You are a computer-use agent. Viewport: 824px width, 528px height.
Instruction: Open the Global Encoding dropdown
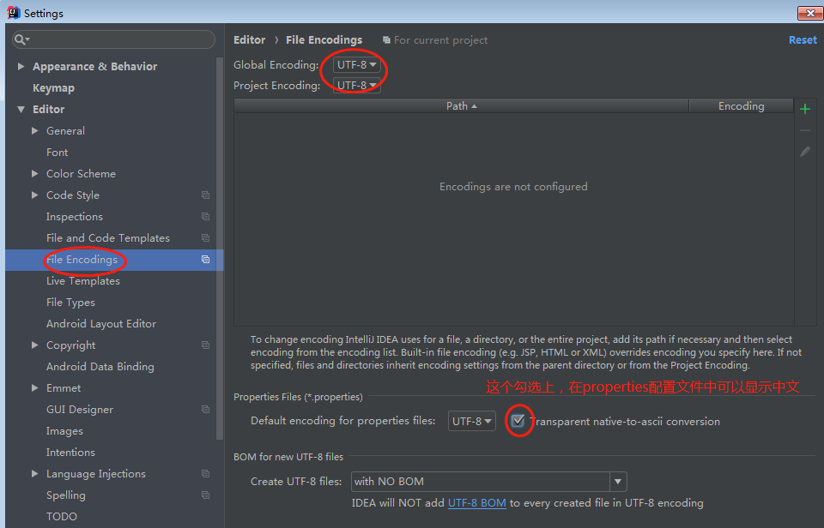coord(357,65)
